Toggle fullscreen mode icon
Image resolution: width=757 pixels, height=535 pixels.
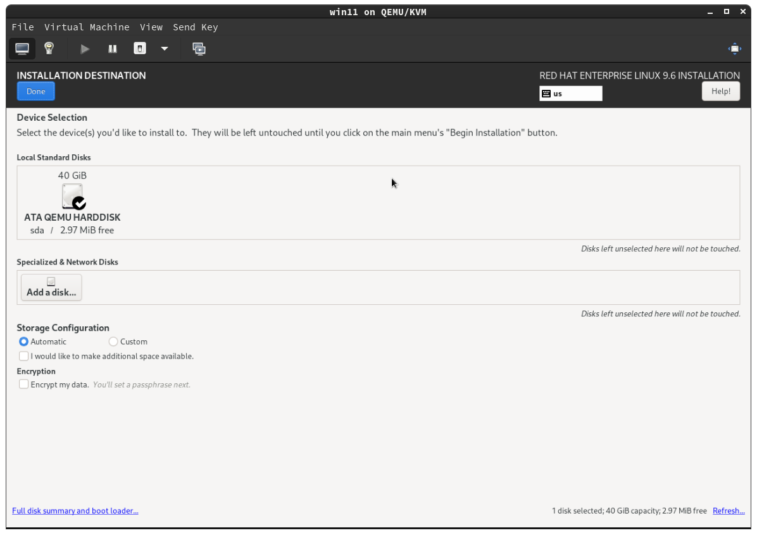[734, 49]
